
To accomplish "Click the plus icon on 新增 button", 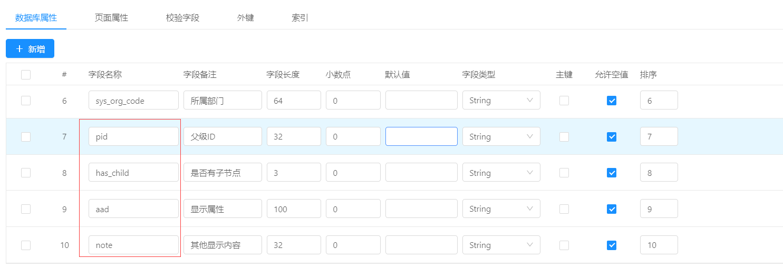I will [20, 49].
